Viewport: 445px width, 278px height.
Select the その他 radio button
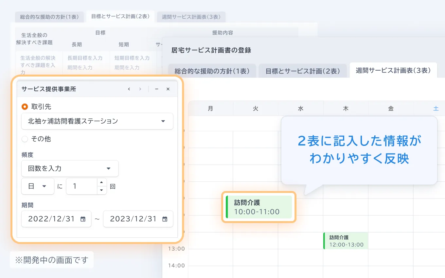coord(25,139)
